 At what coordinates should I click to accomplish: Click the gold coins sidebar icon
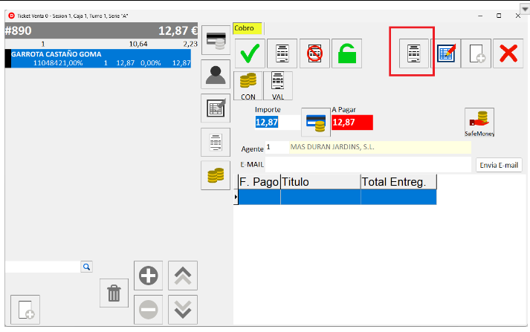tap(216, 175)
